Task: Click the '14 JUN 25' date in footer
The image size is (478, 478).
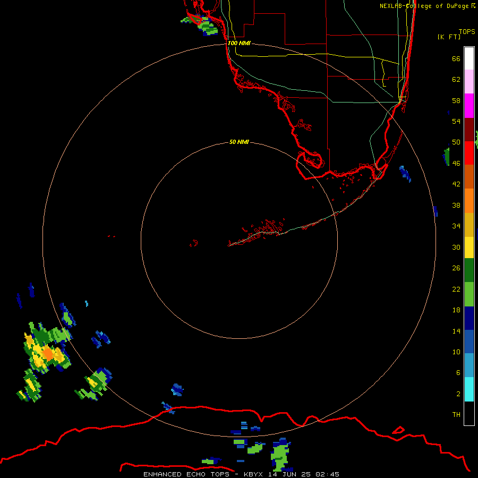Action: (x=289, y=474)
